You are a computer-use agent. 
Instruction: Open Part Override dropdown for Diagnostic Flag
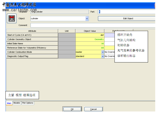point(110,56)
